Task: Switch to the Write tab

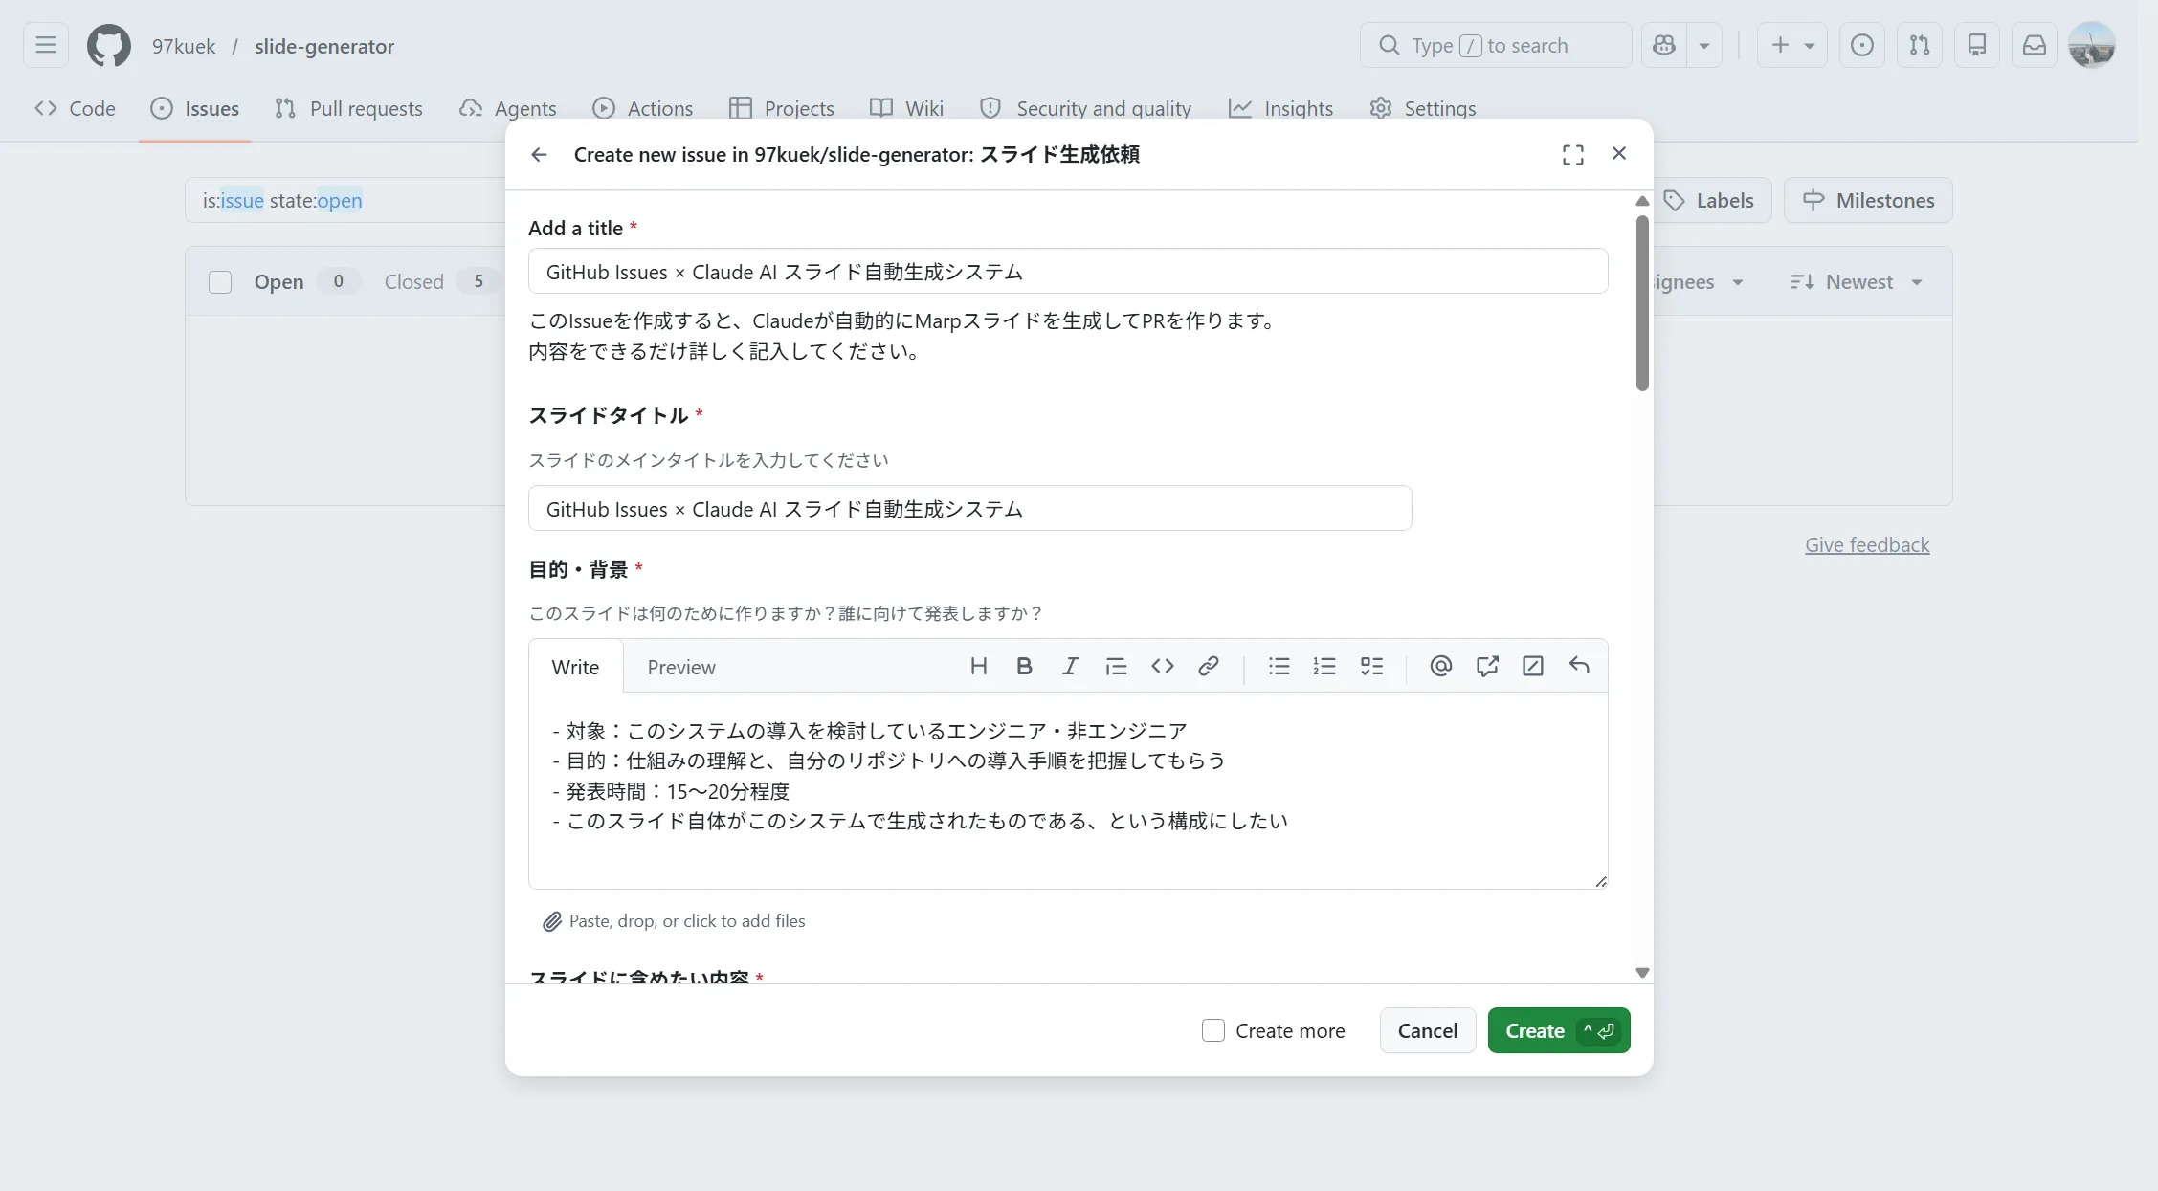Action: pyautogui.click(x=575, y=667)
